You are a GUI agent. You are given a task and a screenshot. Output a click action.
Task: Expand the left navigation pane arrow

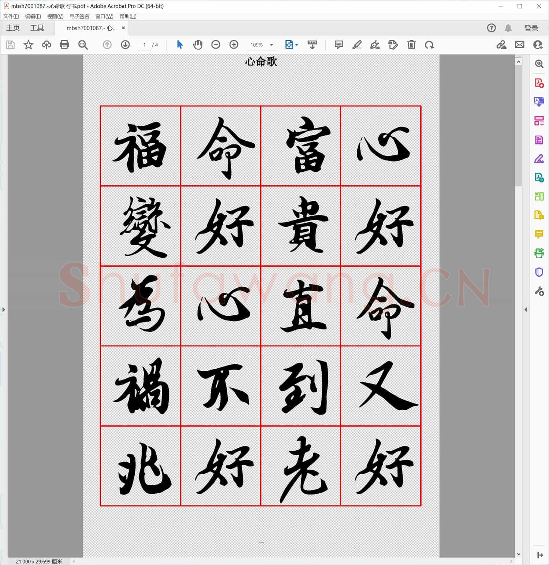pyautogui.click(x=4, y=309)
